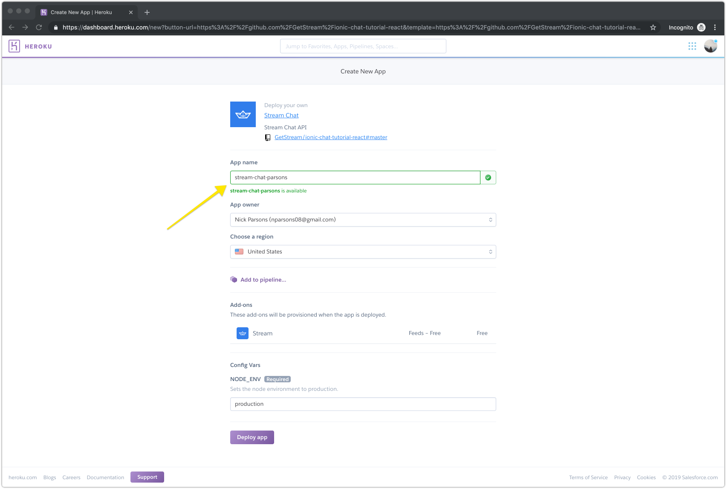Click the Required badge next to NODE_ENV
Screen dimensions: 726x489
click(278, 379)
